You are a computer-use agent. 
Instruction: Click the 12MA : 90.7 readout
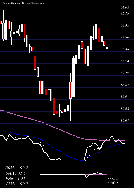[x=17, y=184]
